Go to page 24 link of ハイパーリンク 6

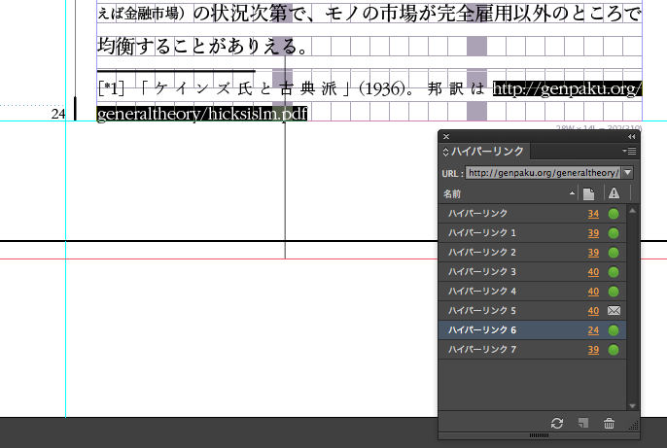(593, 330)
